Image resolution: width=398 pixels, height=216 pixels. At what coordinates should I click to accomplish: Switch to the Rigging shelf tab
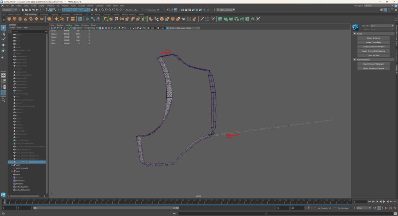54,14
